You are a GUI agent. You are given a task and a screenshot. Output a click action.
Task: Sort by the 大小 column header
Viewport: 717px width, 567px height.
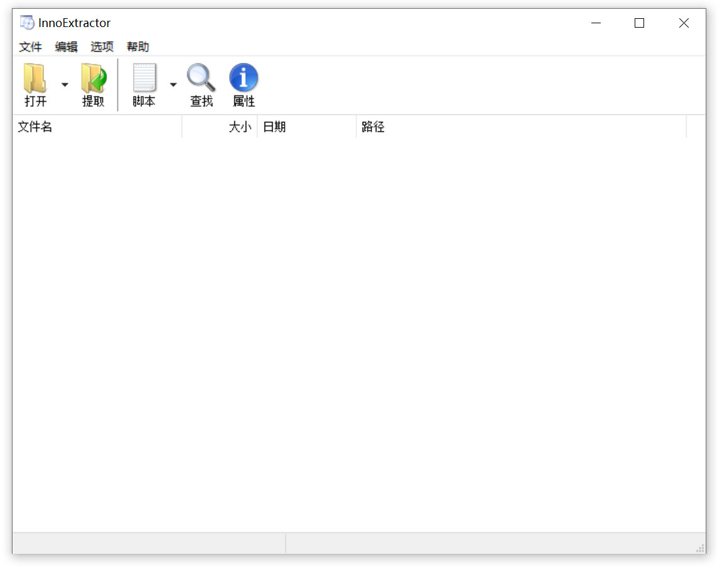point(220,127)
